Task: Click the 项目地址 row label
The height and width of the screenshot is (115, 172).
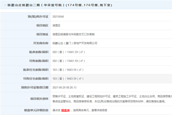Action: [42, 34]
